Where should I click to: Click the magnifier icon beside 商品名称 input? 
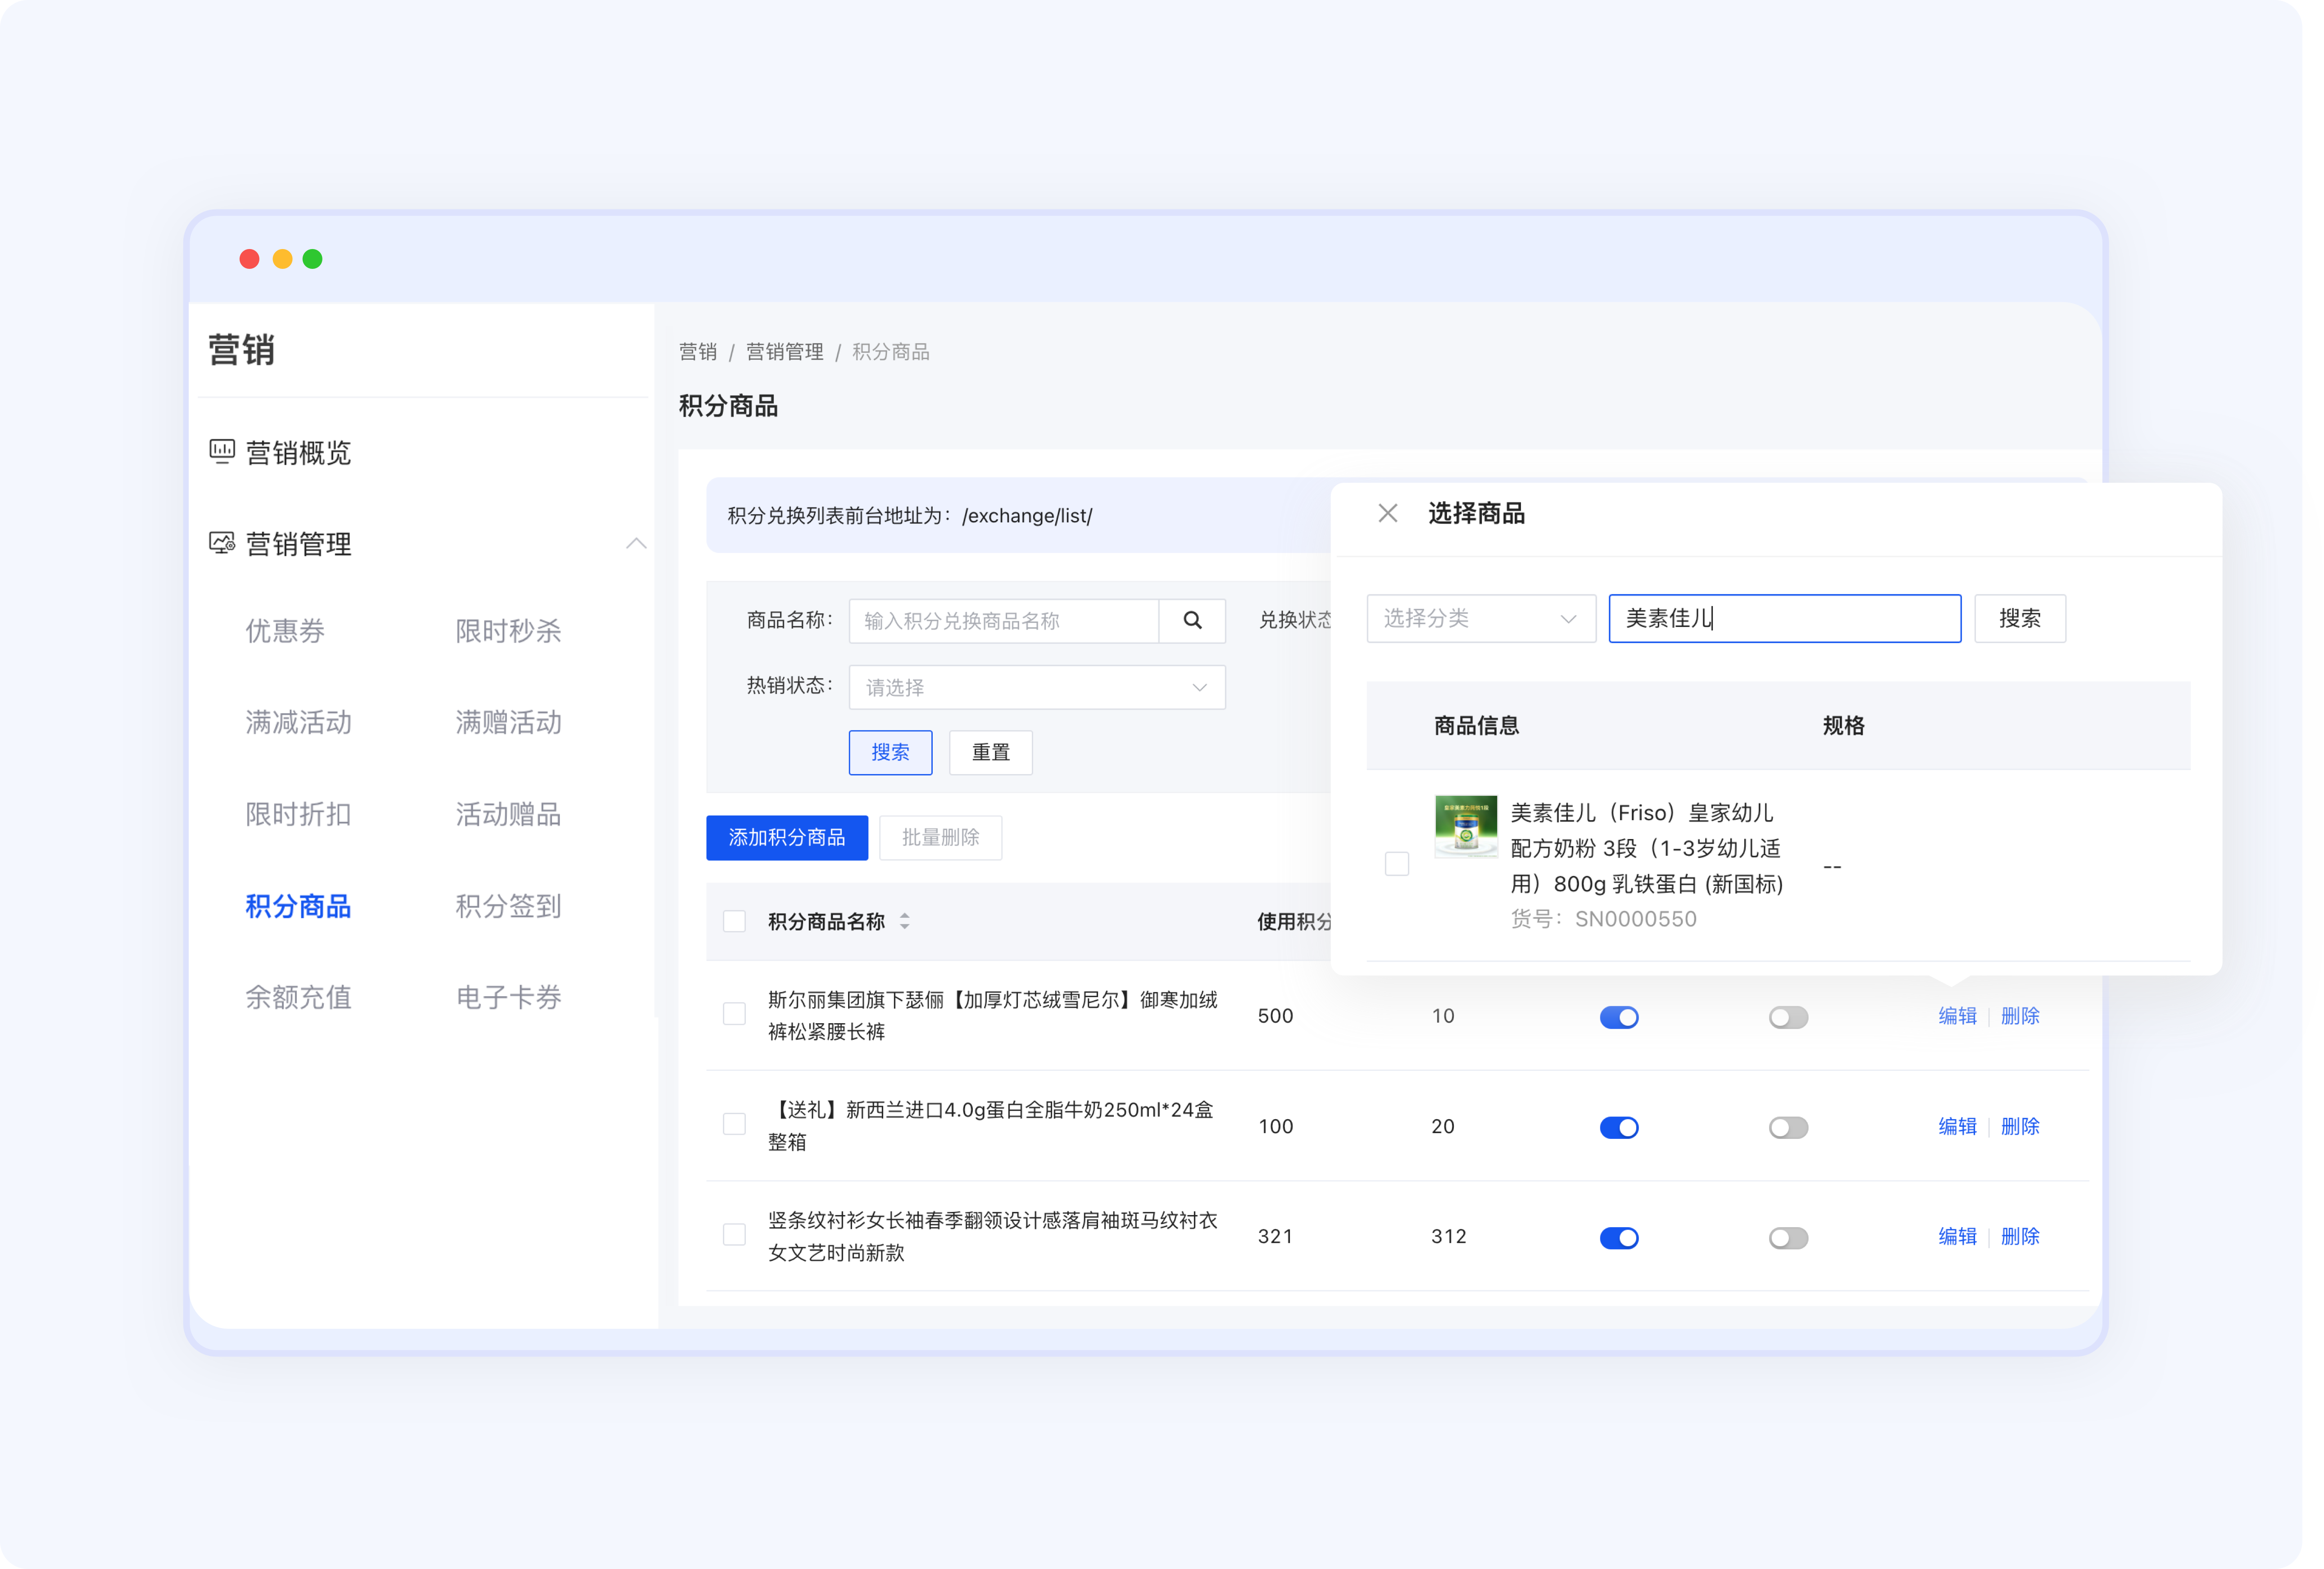point(1192,620)
